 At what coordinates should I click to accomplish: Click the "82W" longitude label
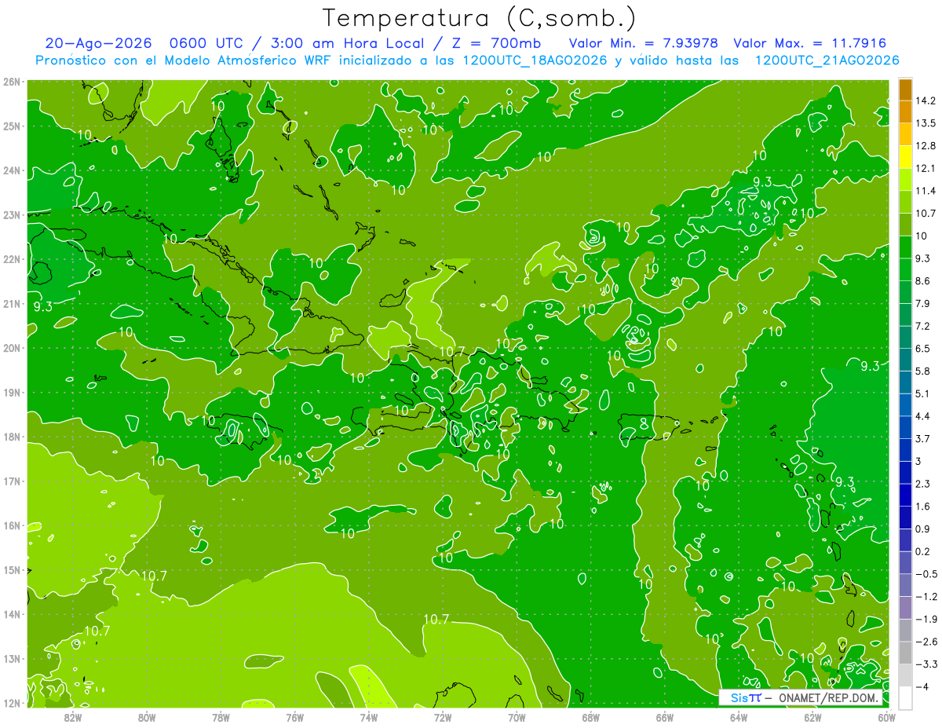72,718
